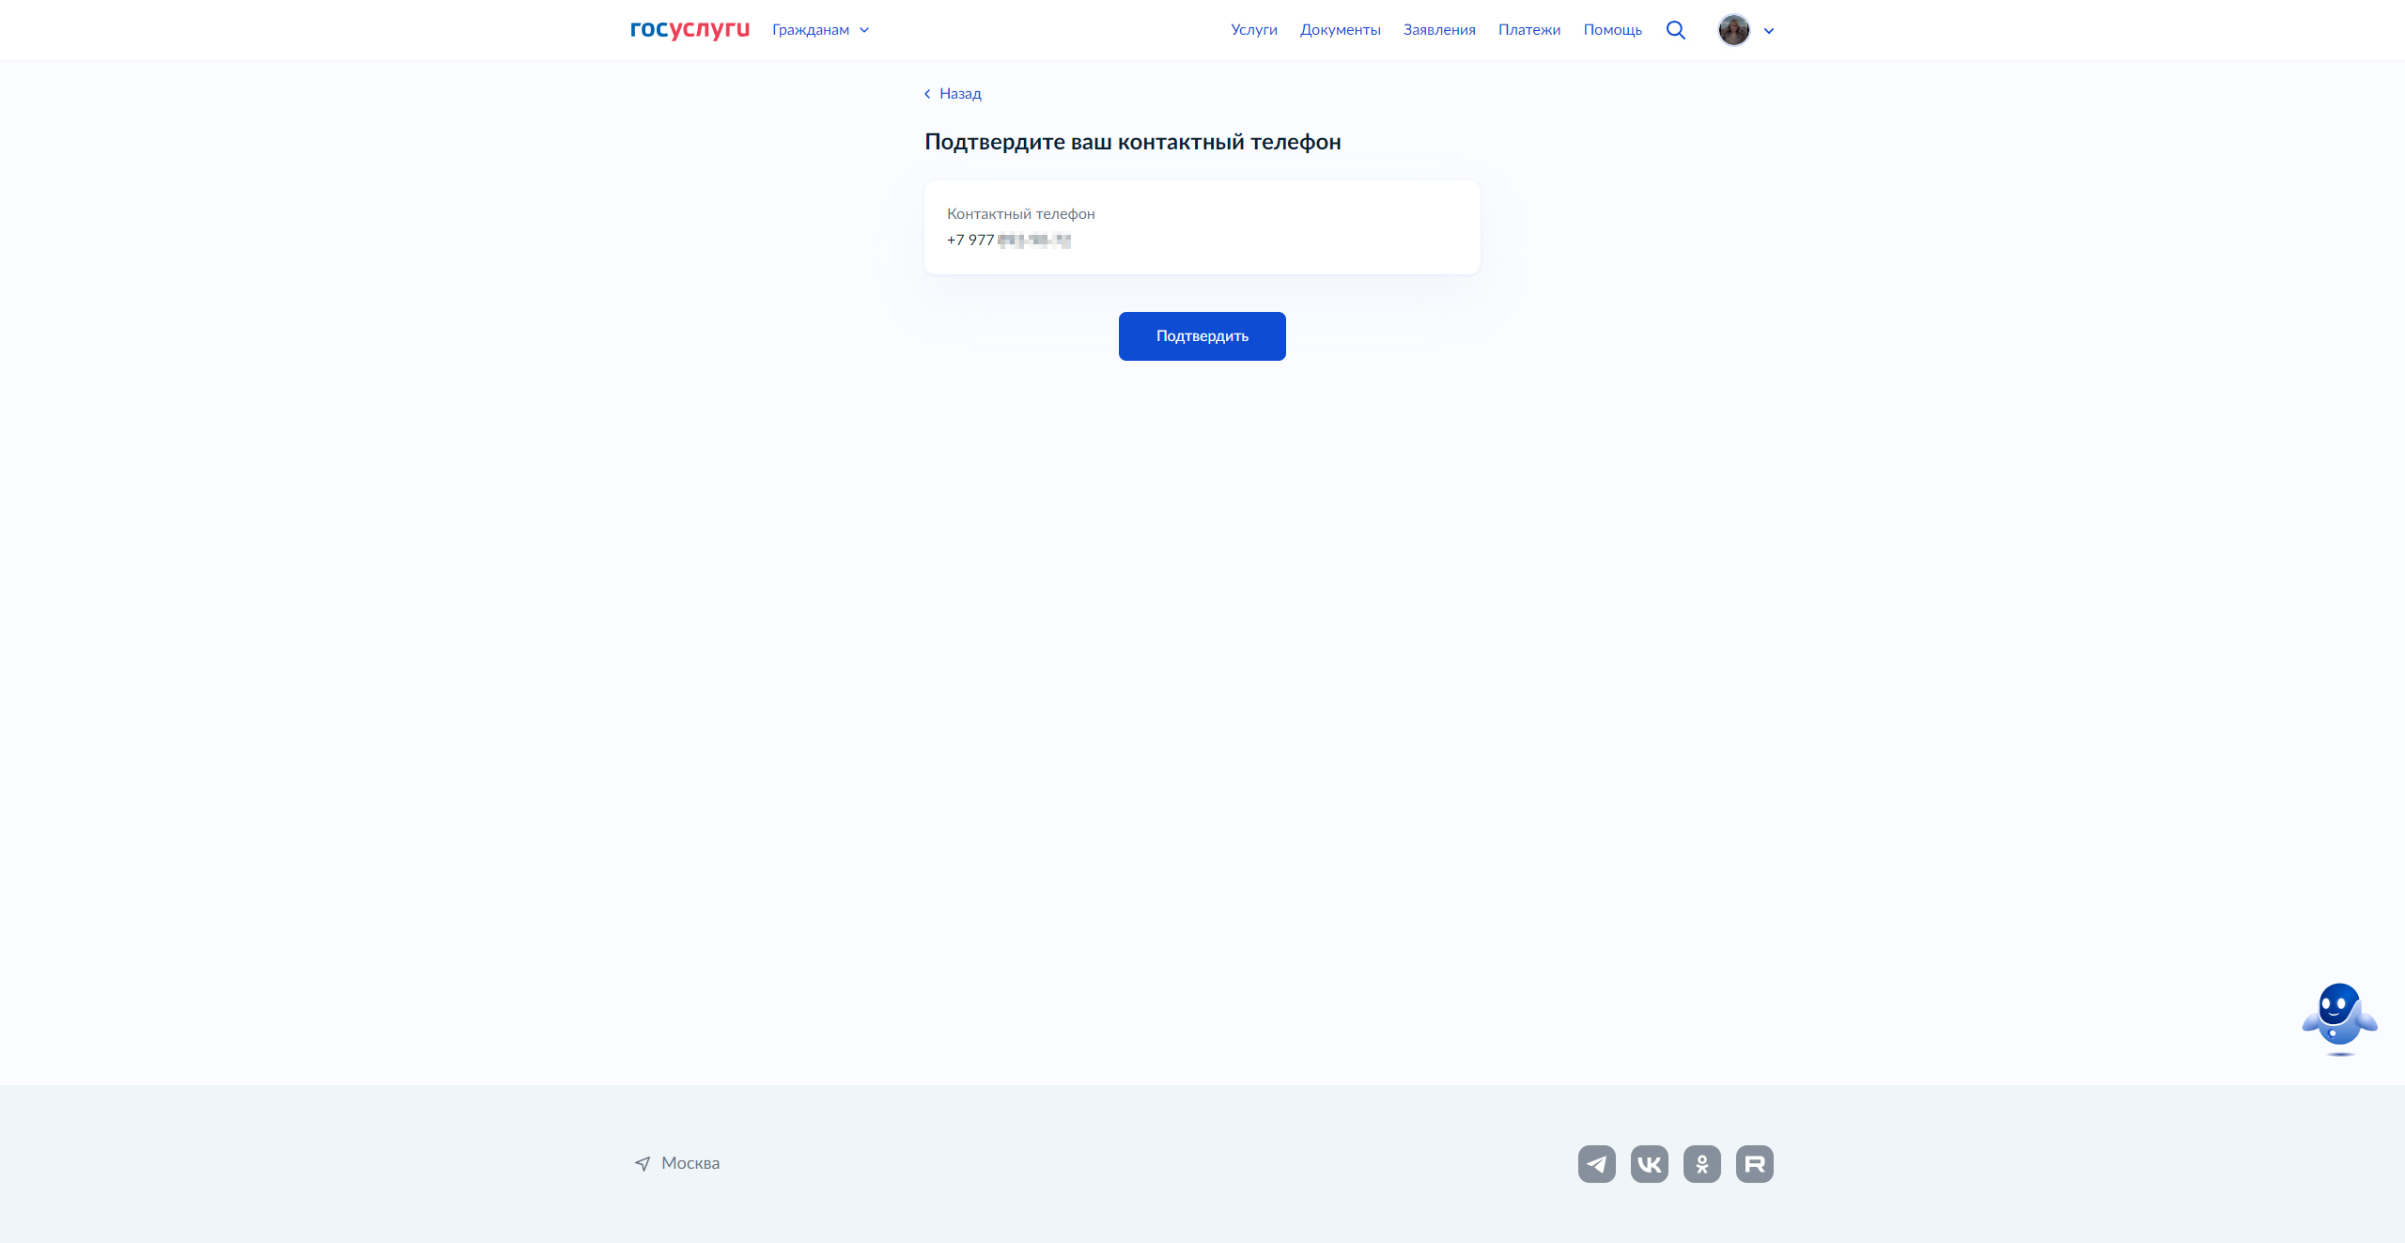Click the search icon

click(1676, 28)
